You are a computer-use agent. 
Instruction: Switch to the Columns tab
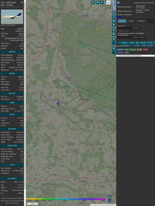[x=141, y=21]
